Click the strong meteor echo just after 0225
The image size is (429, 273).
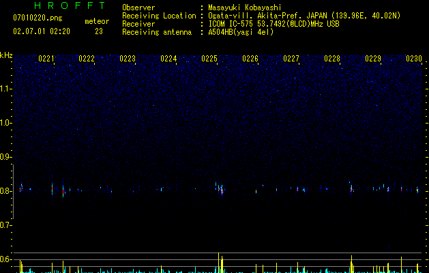coord(220,188)
